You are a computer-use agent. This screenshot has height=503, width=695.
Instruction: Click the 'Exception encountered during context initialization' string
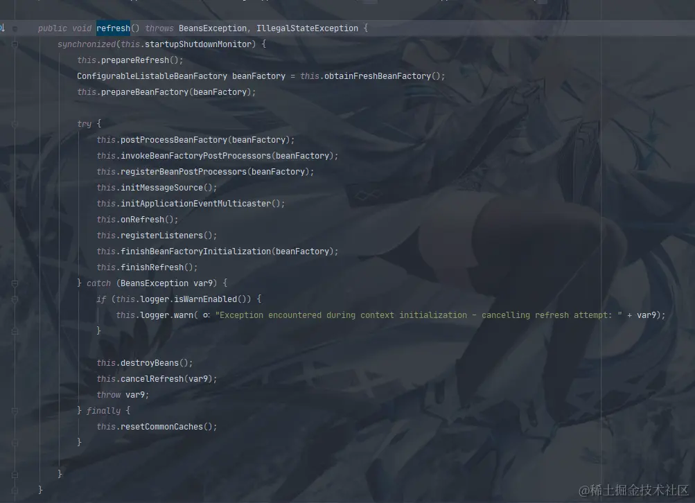pos(419,315)
